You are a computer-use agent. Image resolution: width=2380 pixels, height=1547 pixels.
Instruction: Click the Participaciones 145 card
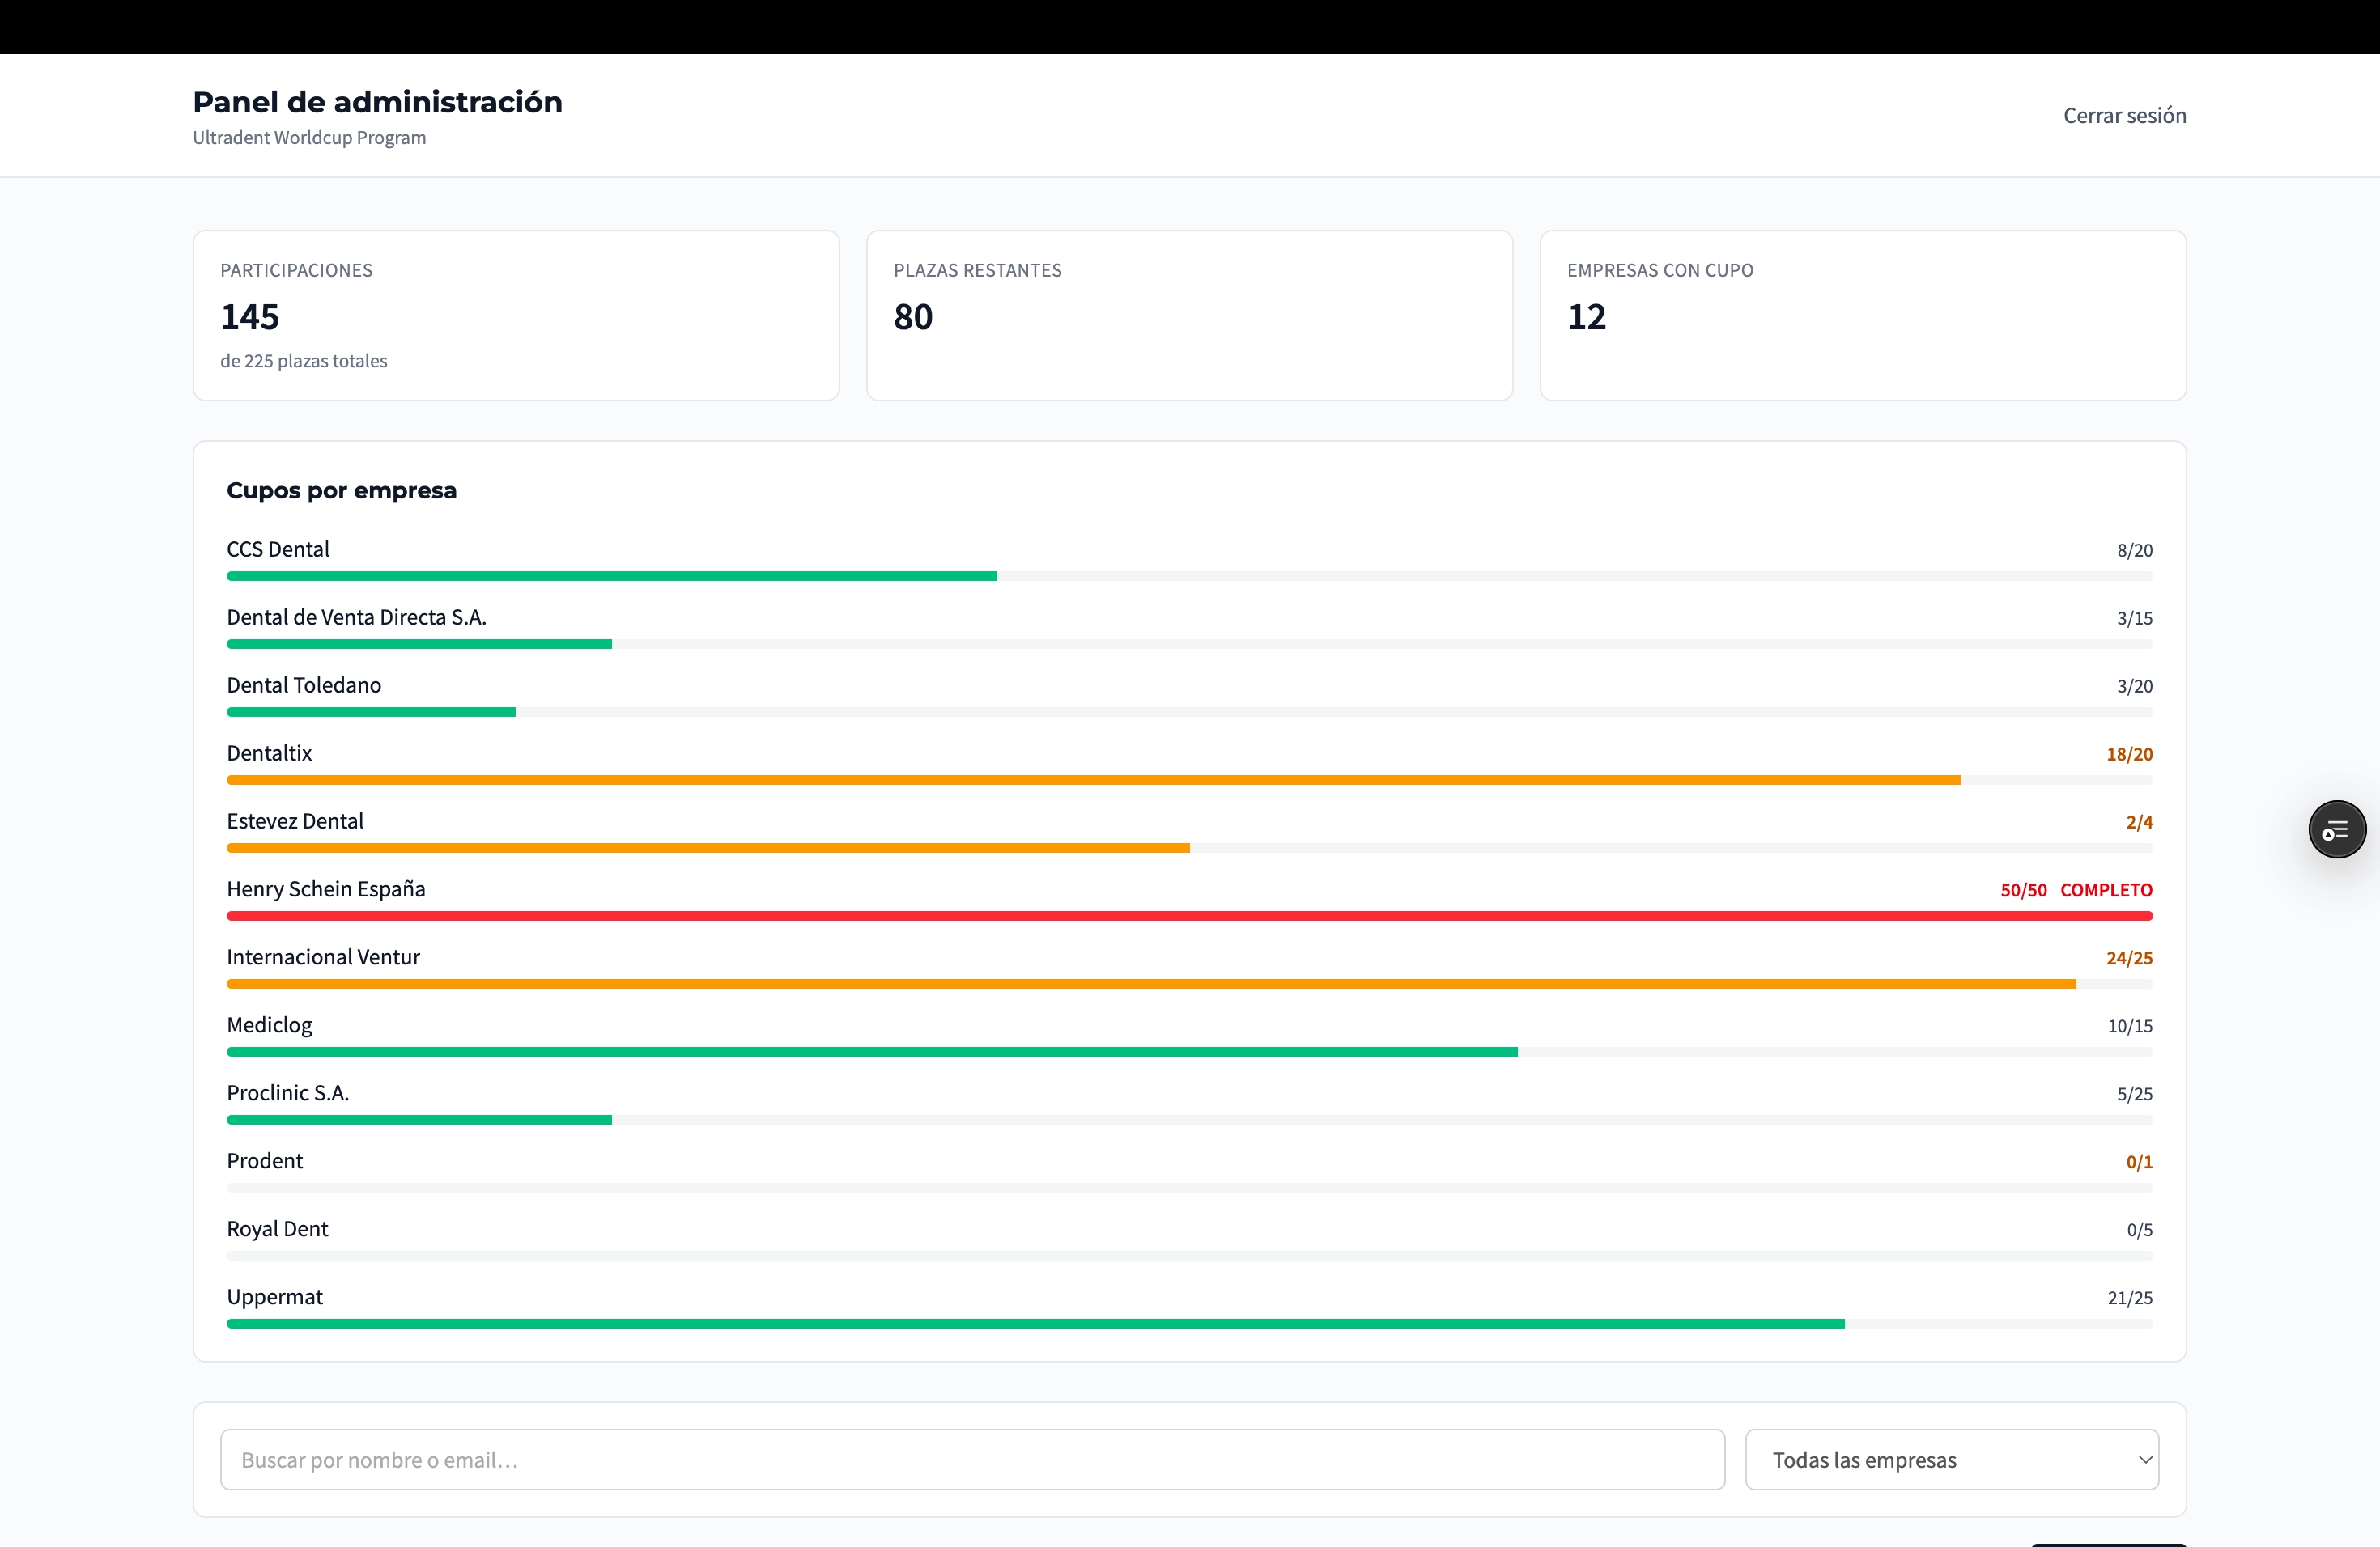516,316
